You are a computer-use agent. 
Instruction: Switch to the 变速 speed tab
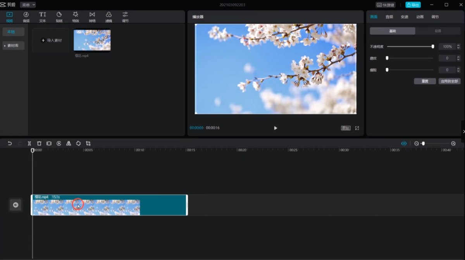coord(405,17)
